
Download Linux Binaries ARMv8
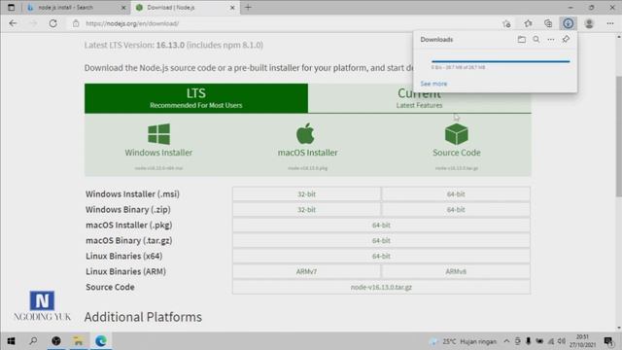click(456, 271)
